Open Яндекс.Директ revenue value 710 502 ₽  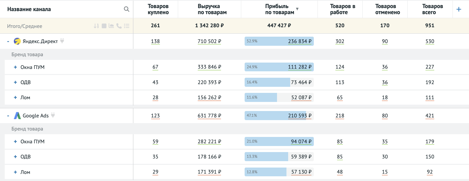coord(209,41)
